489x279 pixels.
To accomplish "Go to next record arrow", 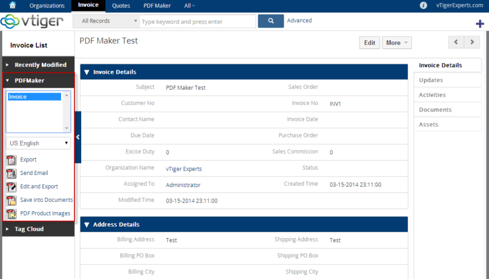I will (472, 42).
